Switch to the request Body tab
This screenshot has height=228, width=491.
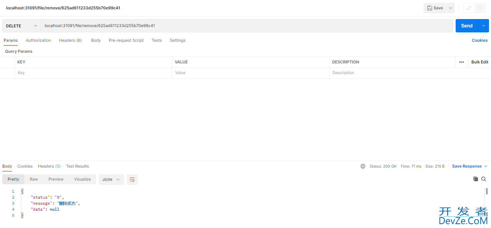coord(96,40)
